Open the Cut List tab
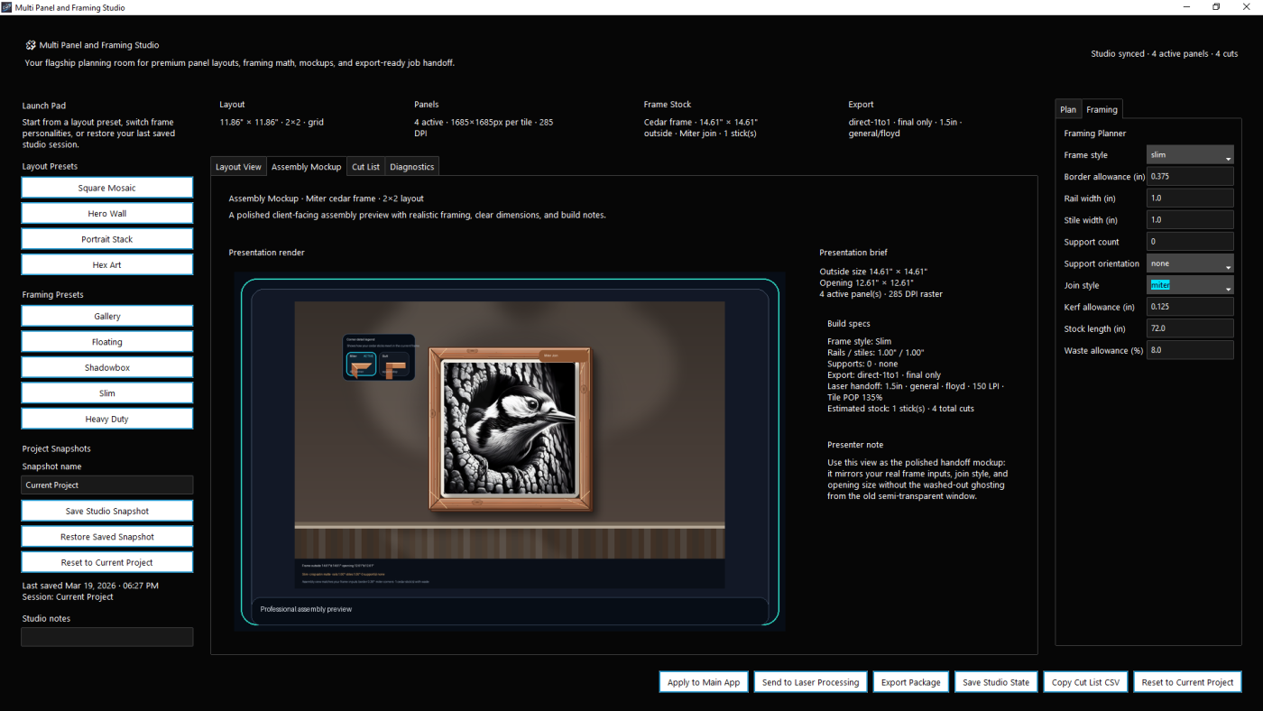This screenshot has height=711, width=1263. pos(365,167)
